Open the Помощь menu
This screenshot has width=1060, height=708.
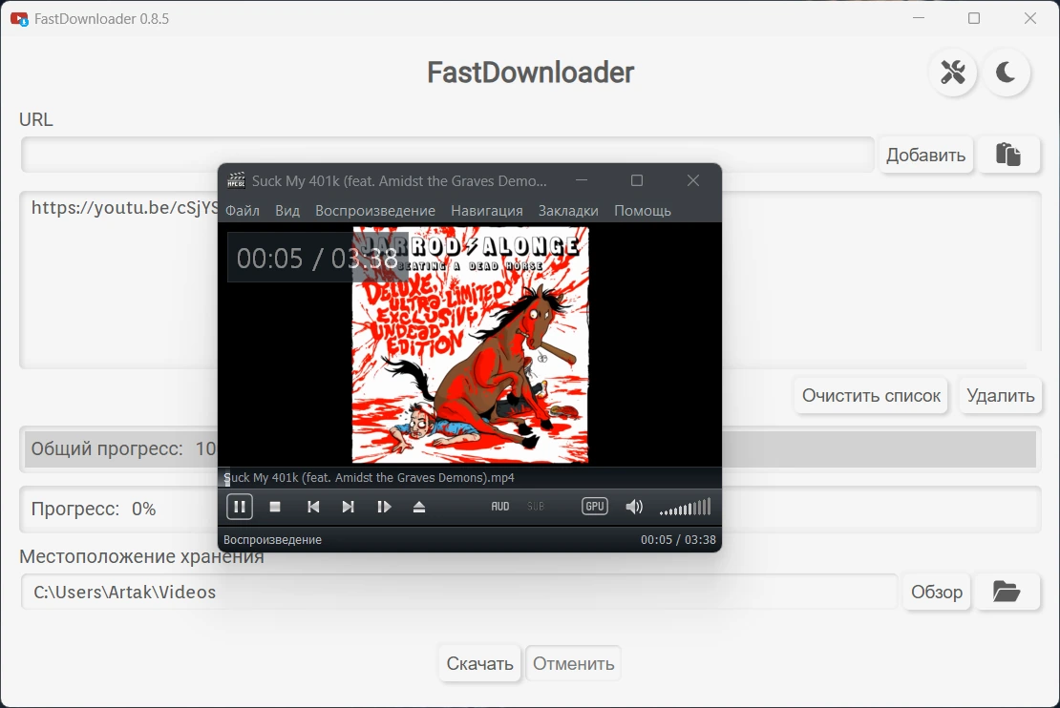(x=643, y=211)
